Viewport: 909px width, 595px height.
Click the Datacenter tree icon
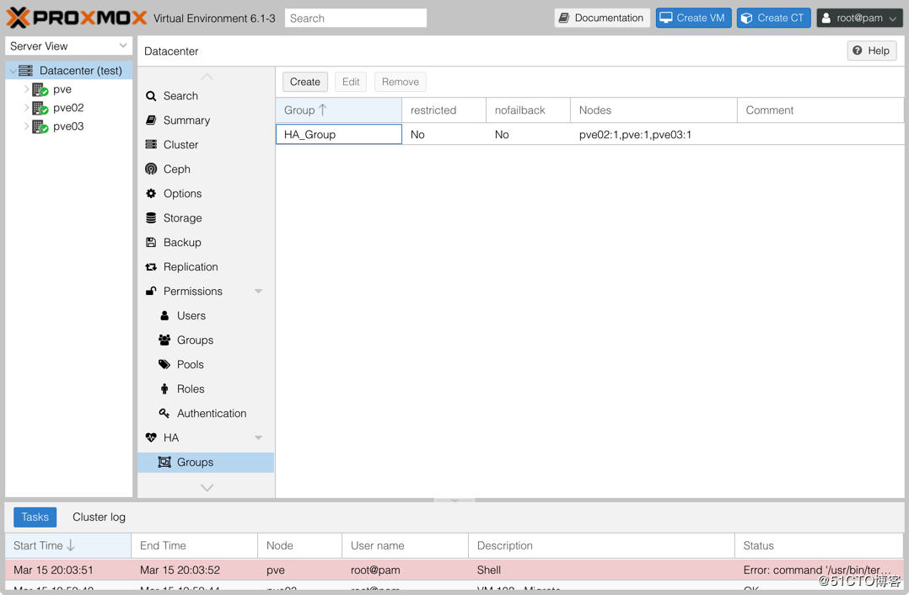pos(25,71)
